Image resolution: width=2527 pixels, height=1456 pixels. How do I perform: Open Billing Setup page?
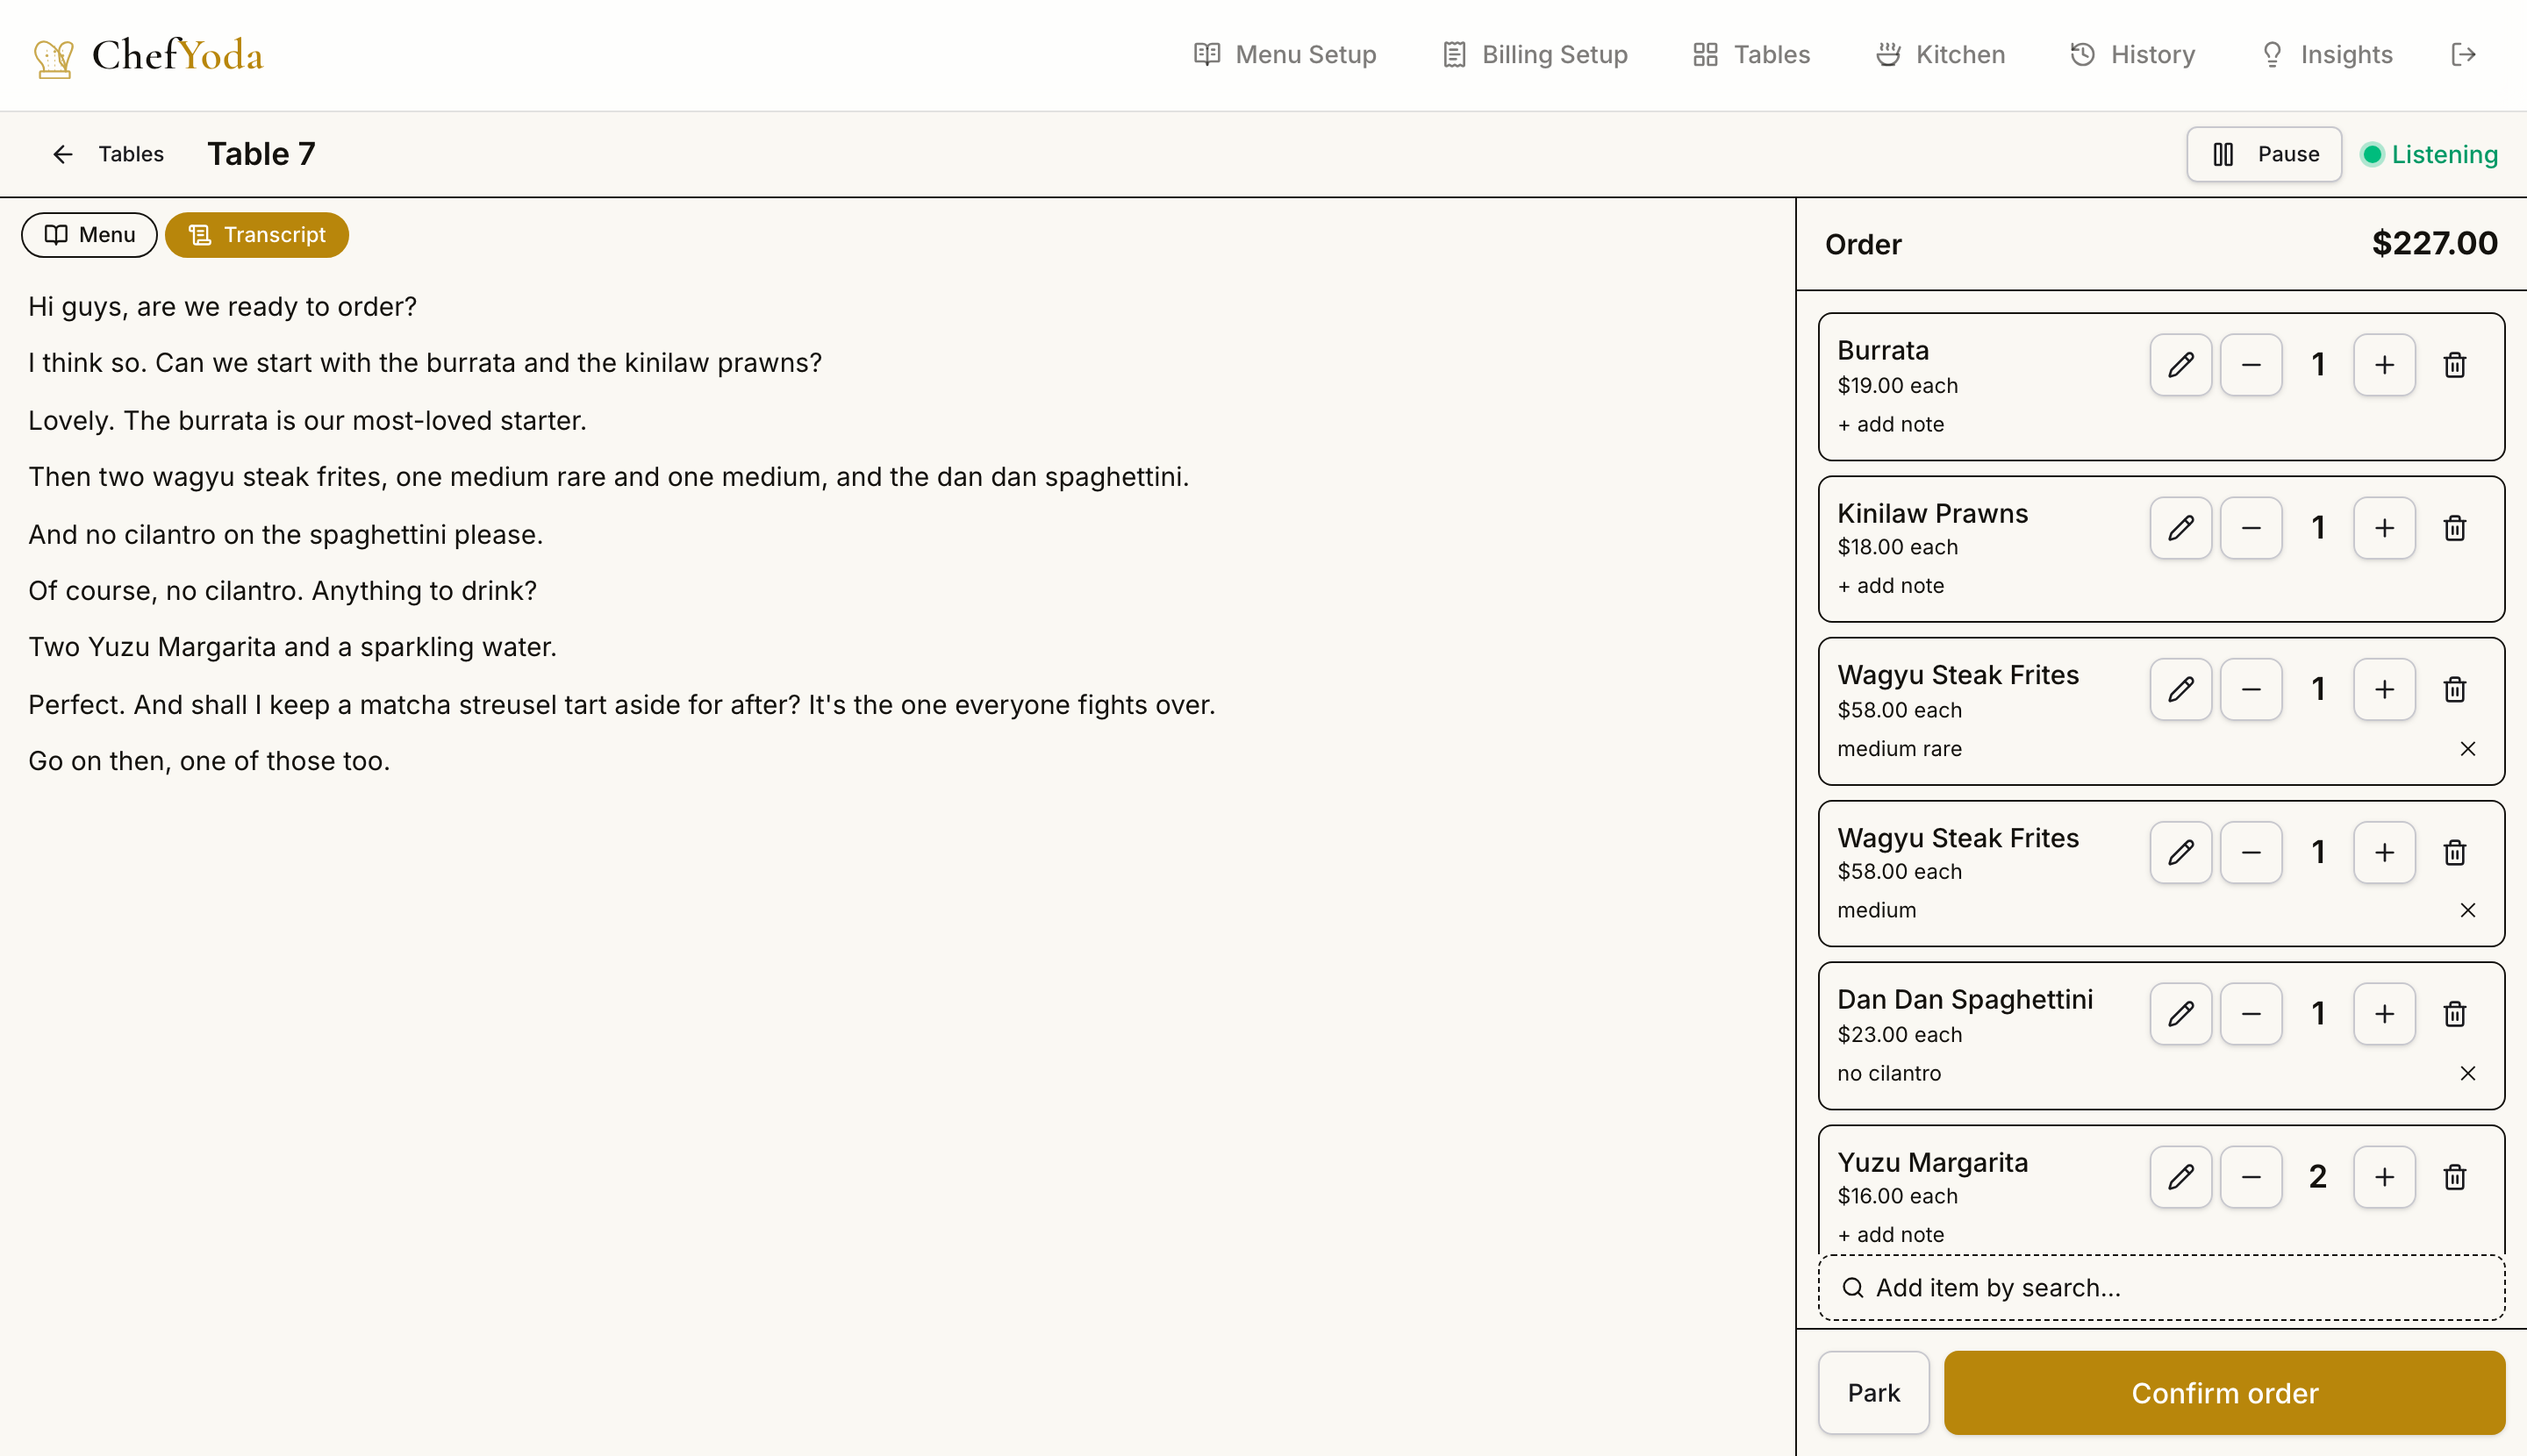click(1536, 54)
